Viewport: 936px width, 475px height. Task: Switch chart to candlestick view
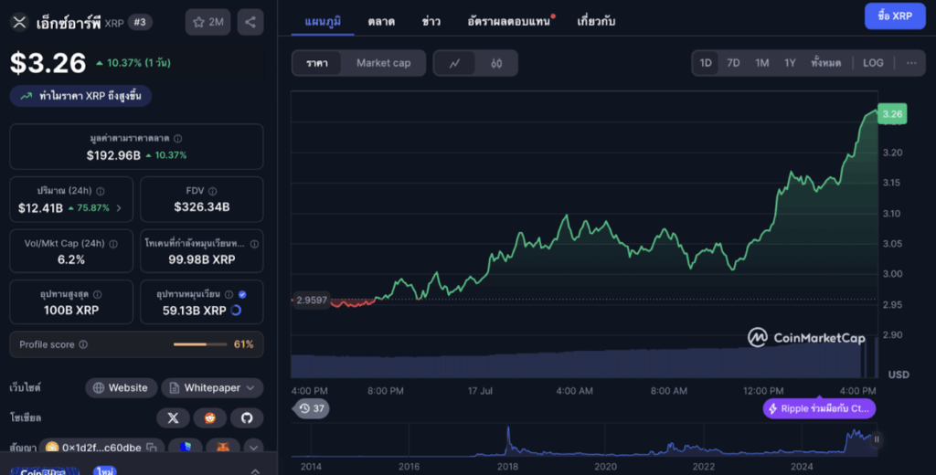pyautogui.click(x=496, y=63)
